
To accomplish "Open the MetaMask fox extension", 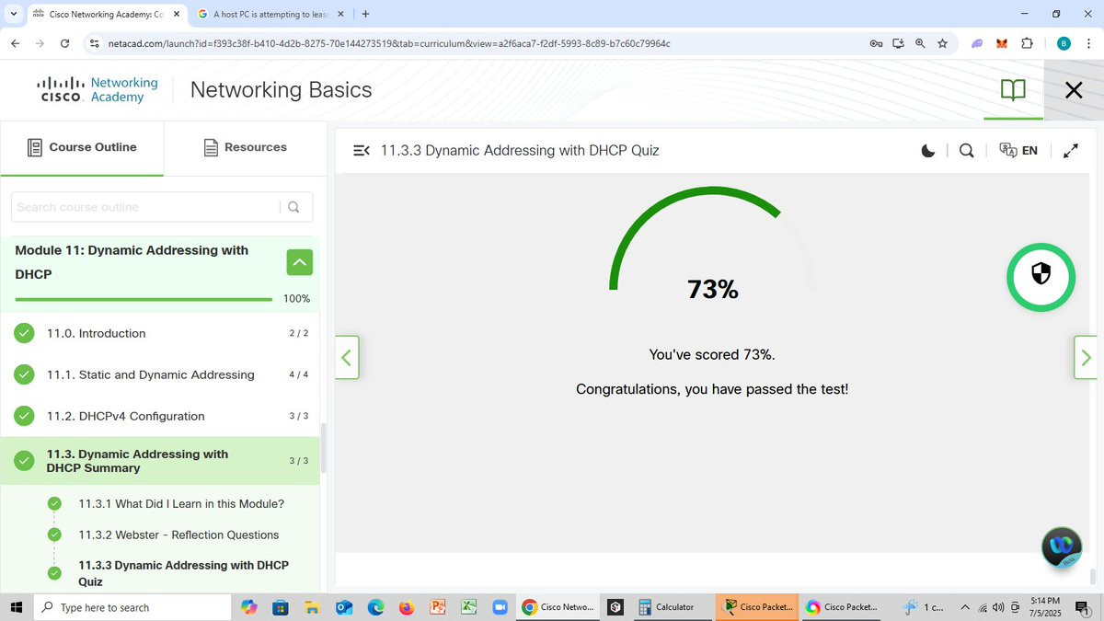I will pos(1002,43).
